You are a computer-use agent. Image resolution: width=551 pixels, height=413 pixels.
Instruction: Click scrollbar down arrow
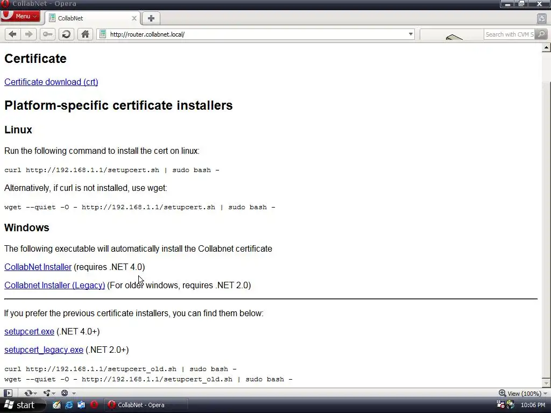pos(546,383)
